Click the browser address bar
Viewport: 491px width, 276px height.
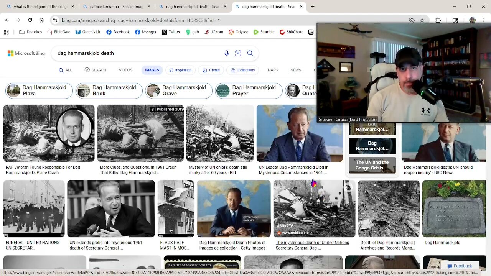point(230,20)
